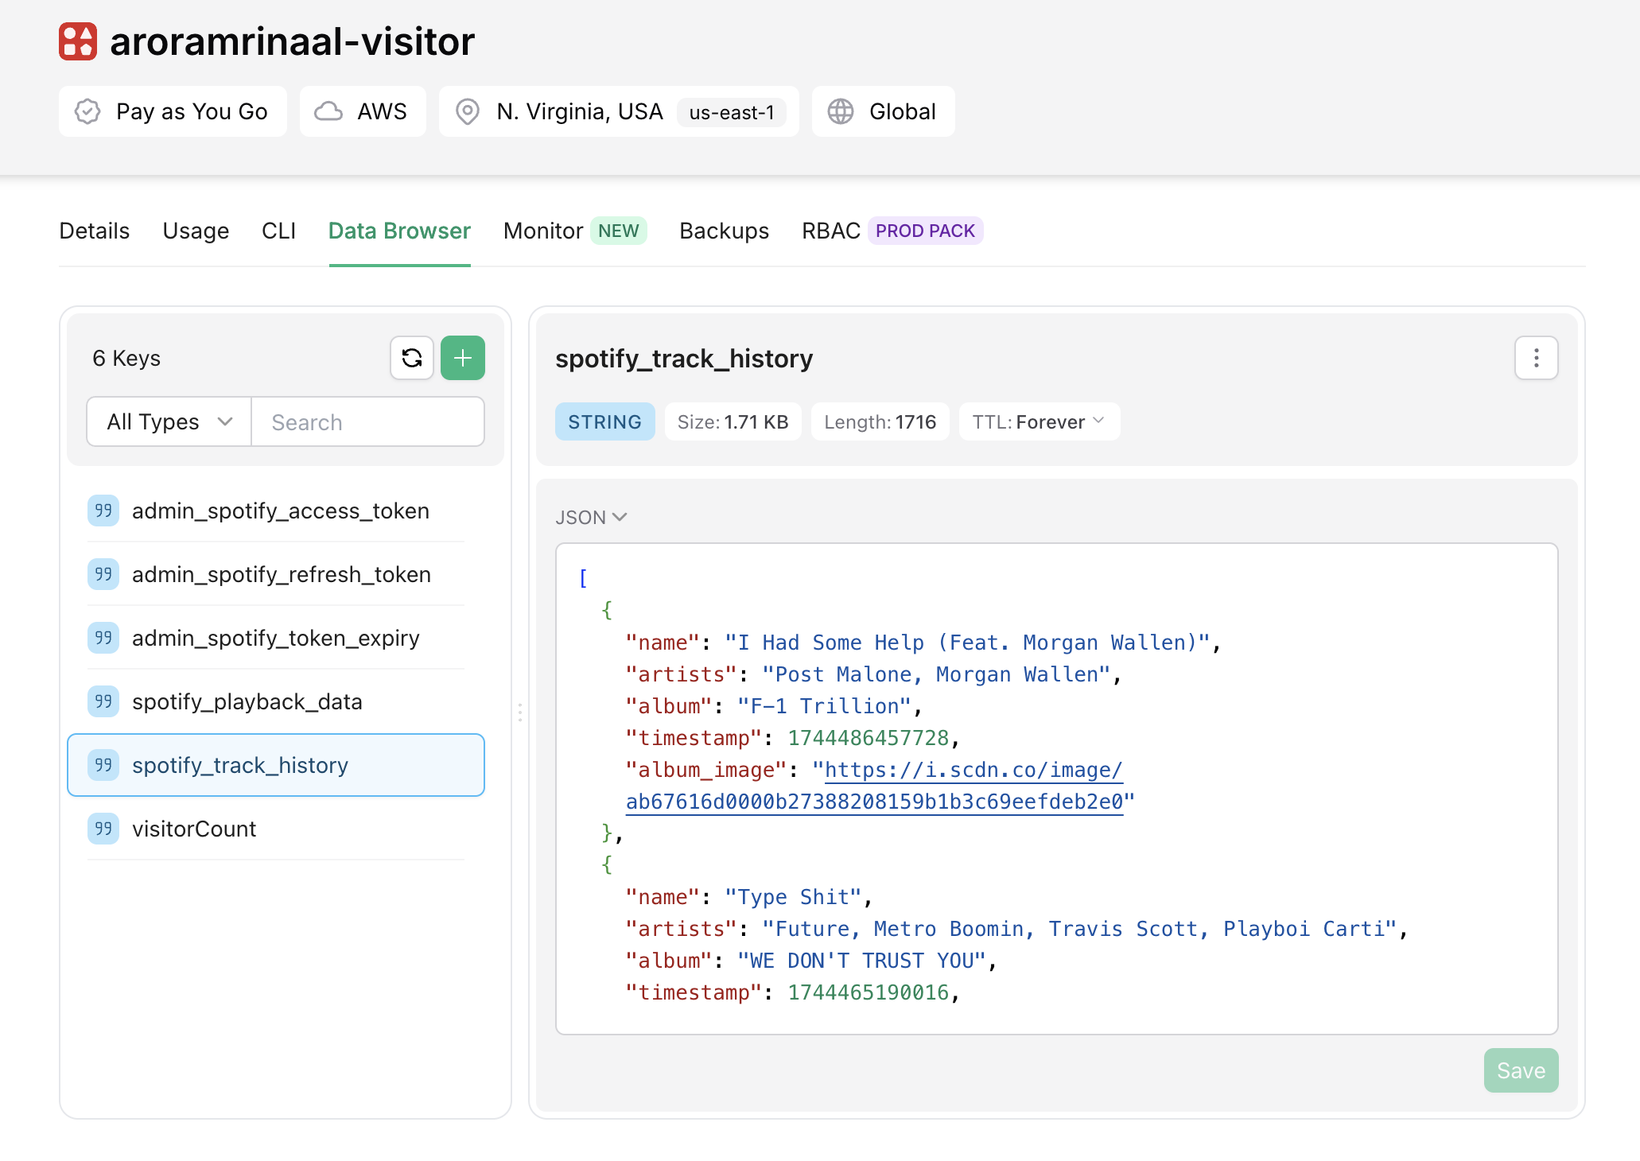Click the timestamp value 1744465190016
Image resolution: width=1640 pixels, height=1161 pixels.
pos(869,992)
